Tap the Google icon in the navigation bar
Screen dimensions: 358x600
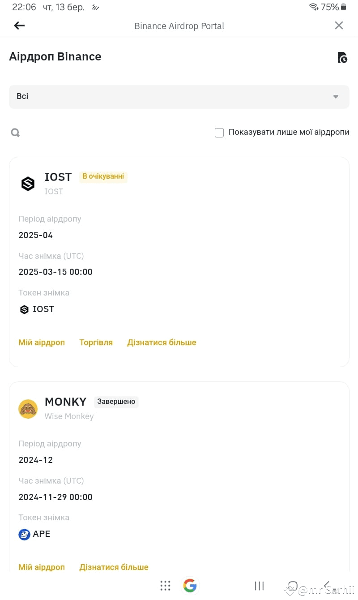pyautogui.click(x=190, y=585)
